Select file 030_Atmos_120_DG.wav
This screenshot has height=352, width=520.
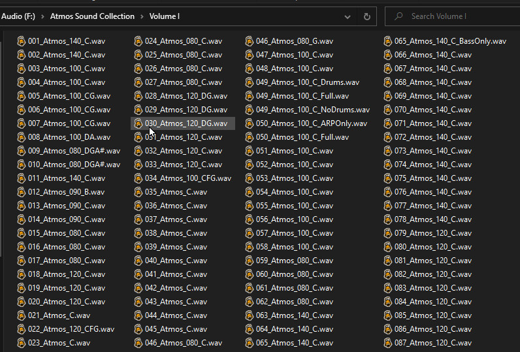point(183,123)
